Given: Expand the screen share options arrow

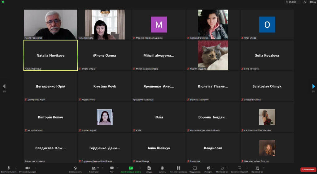Looking at the screenshot, I should tap(140, 168).
